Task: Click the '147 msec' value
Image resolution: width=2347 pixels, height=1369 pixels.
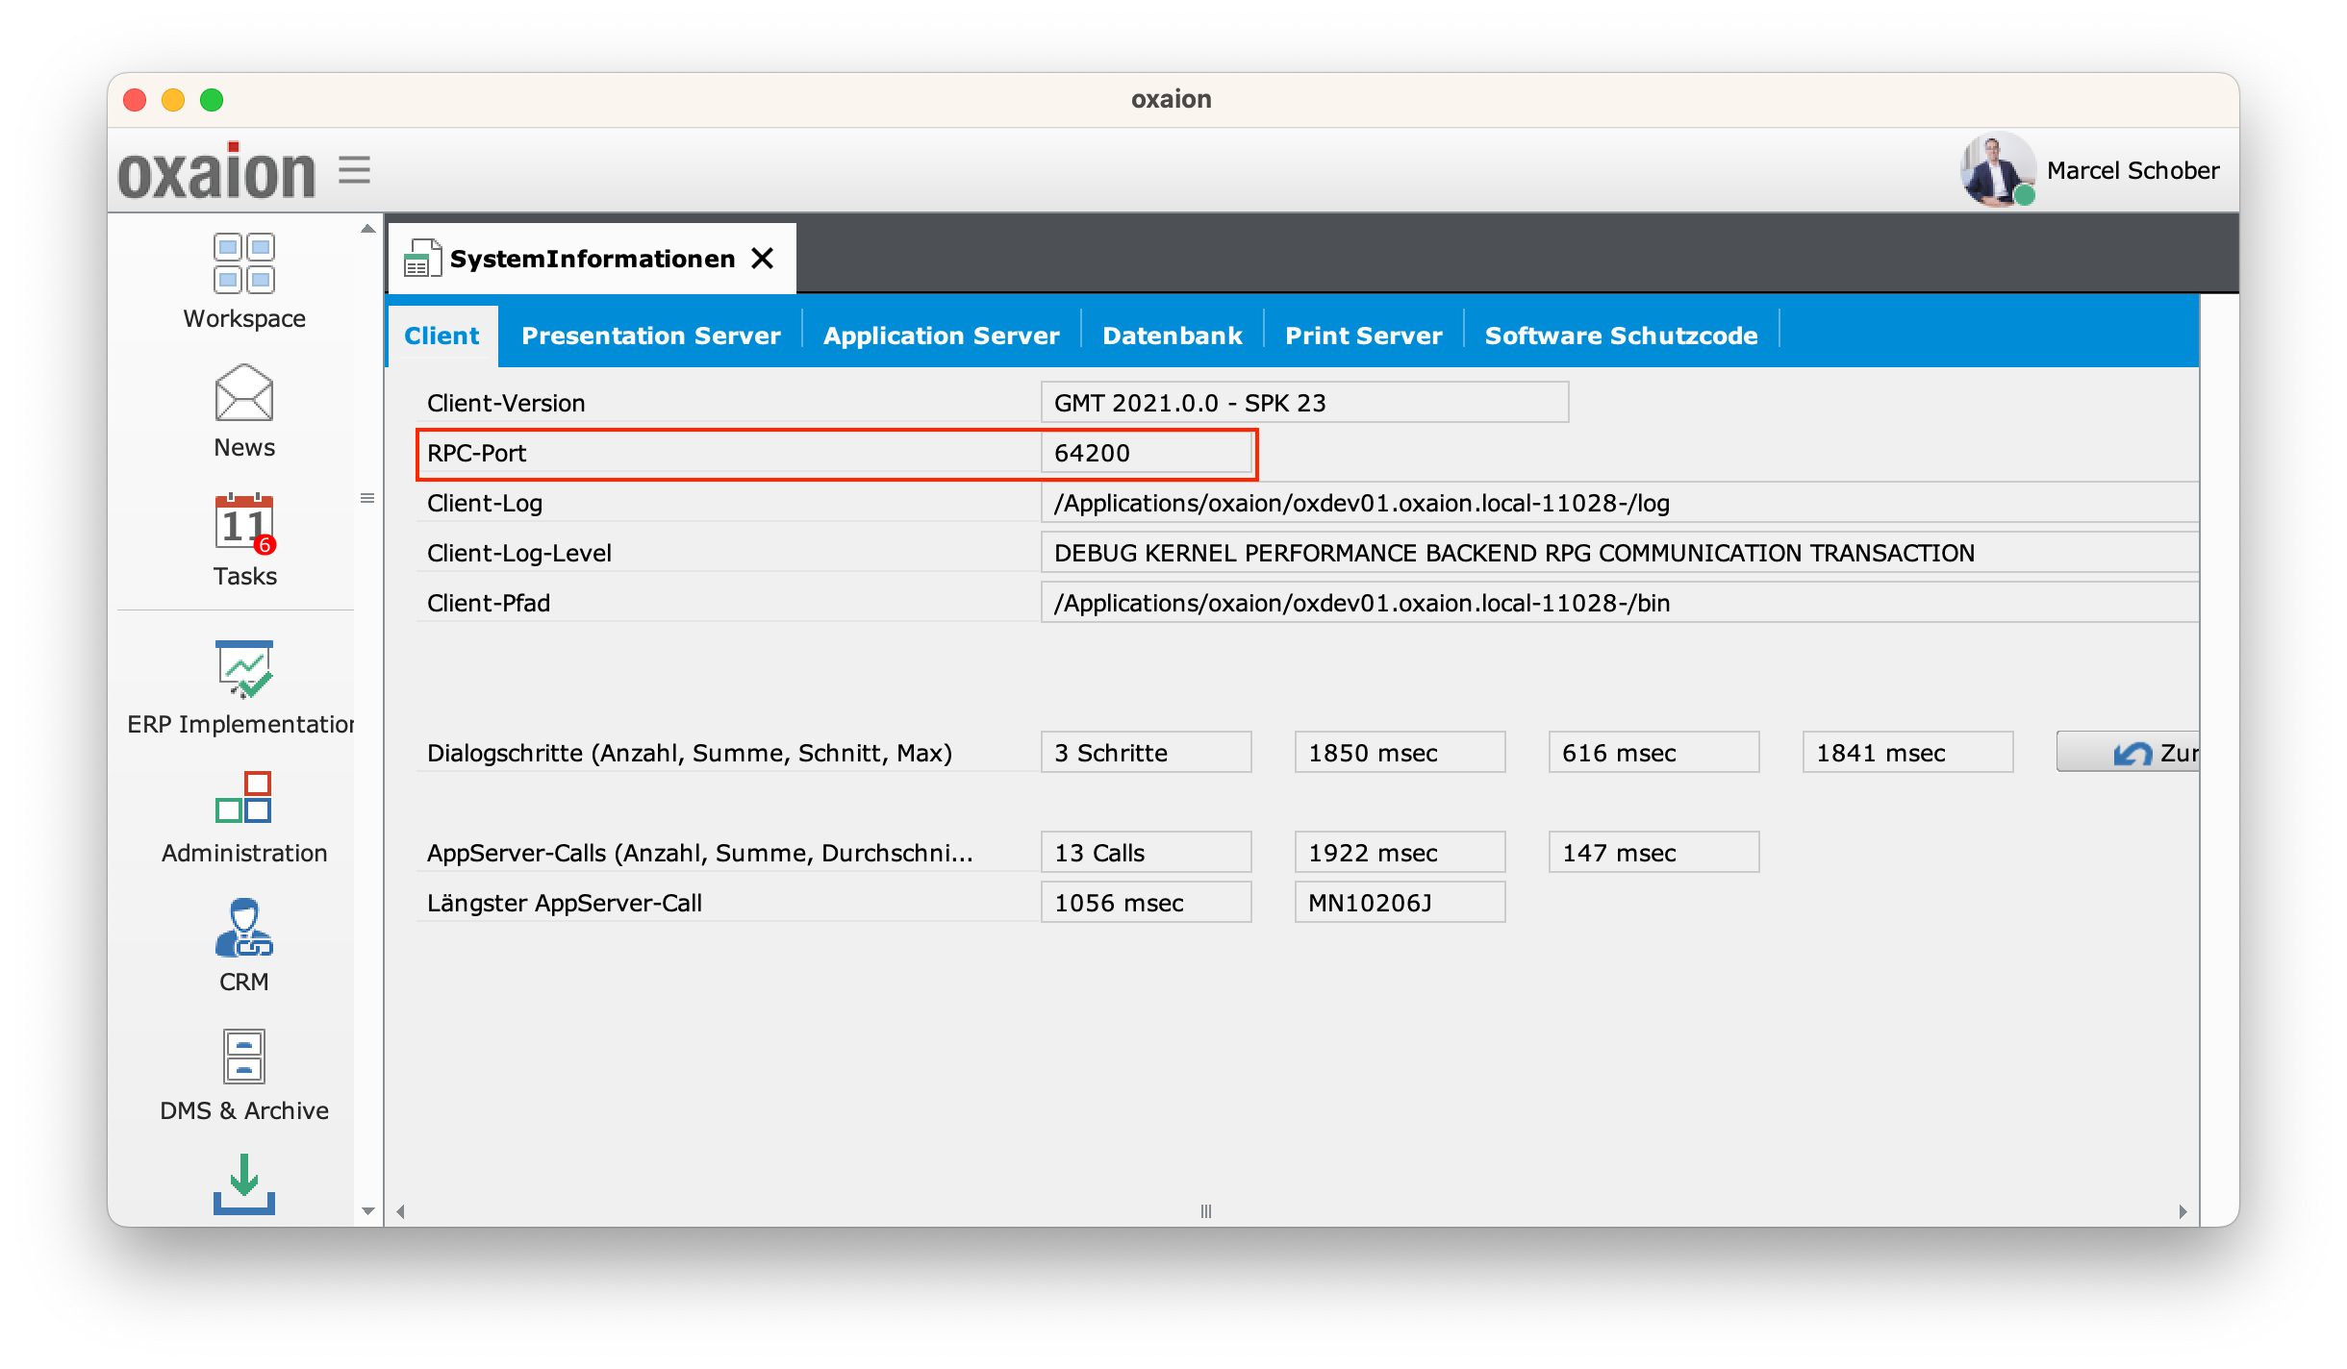Action: tap(1653, 852)
